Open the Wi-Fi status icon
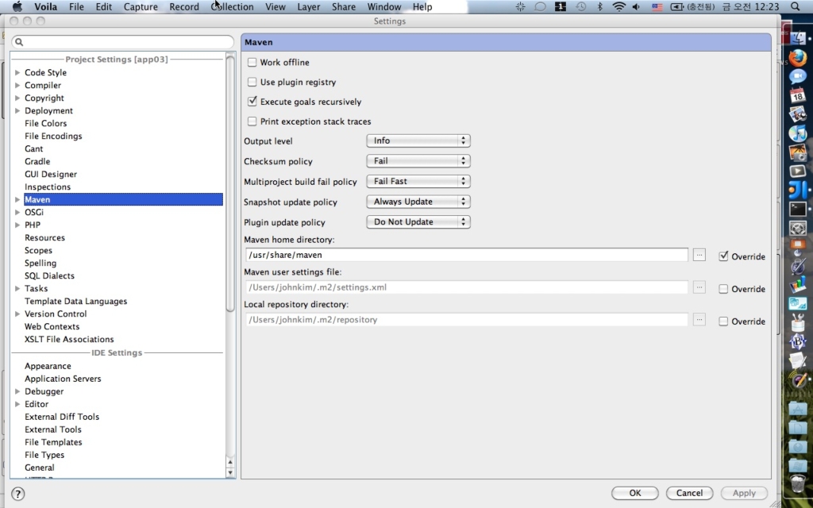This screenshot has width=813, height=508. point(618,6)
